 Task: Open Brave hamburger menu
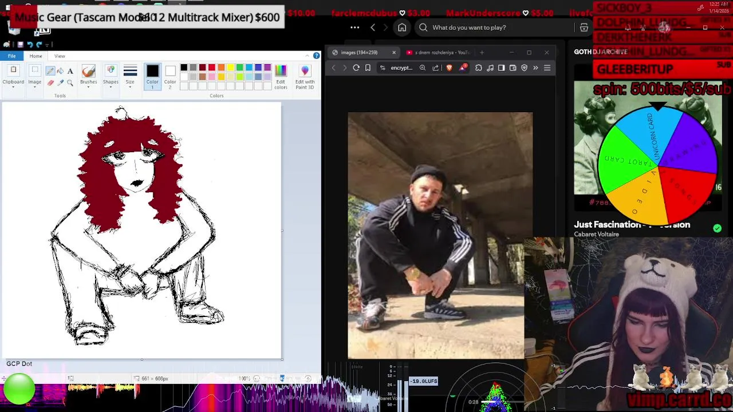[x=547, y=68]
